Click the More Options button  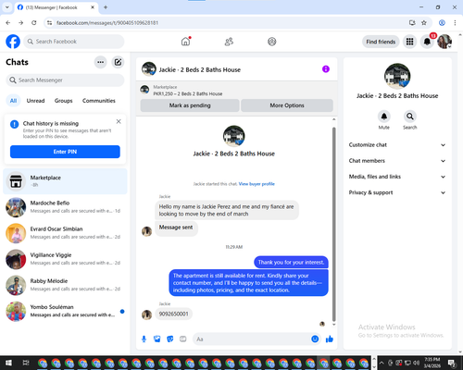(287, 105)
